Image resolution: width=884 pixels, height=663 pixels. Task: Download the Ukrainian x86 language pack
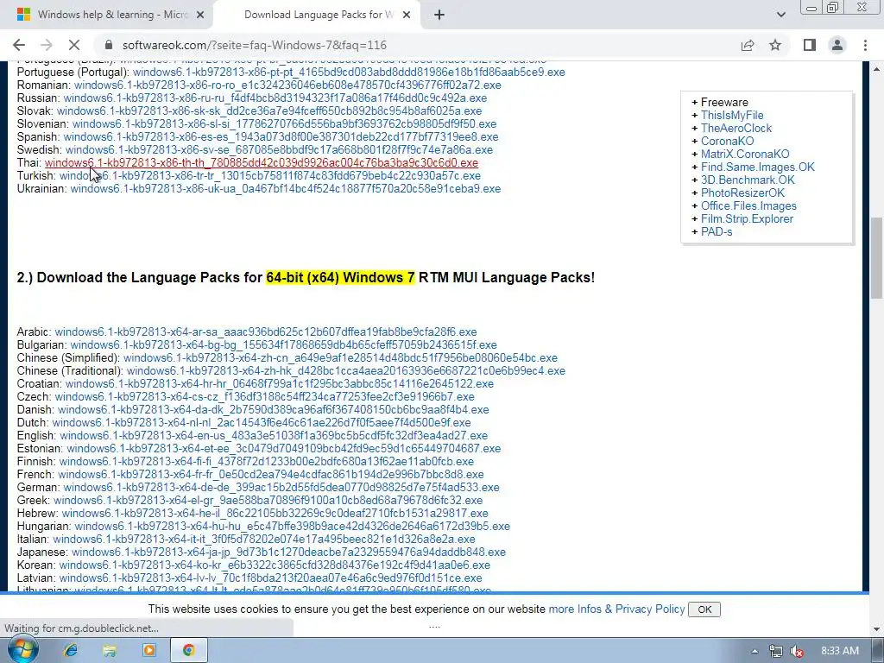coord(285,189)
